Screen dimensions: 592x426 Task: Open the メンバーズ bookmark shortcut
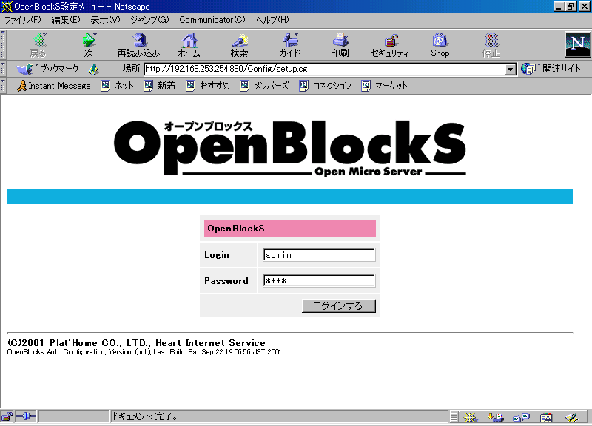point(265,86)
